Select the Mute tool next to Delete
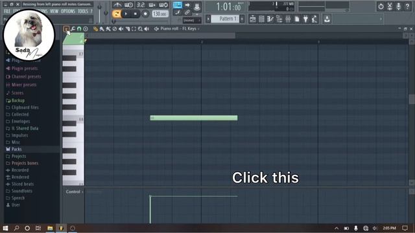Image resolution: width=415 pixels, height=233 pixels. point(121,28)
